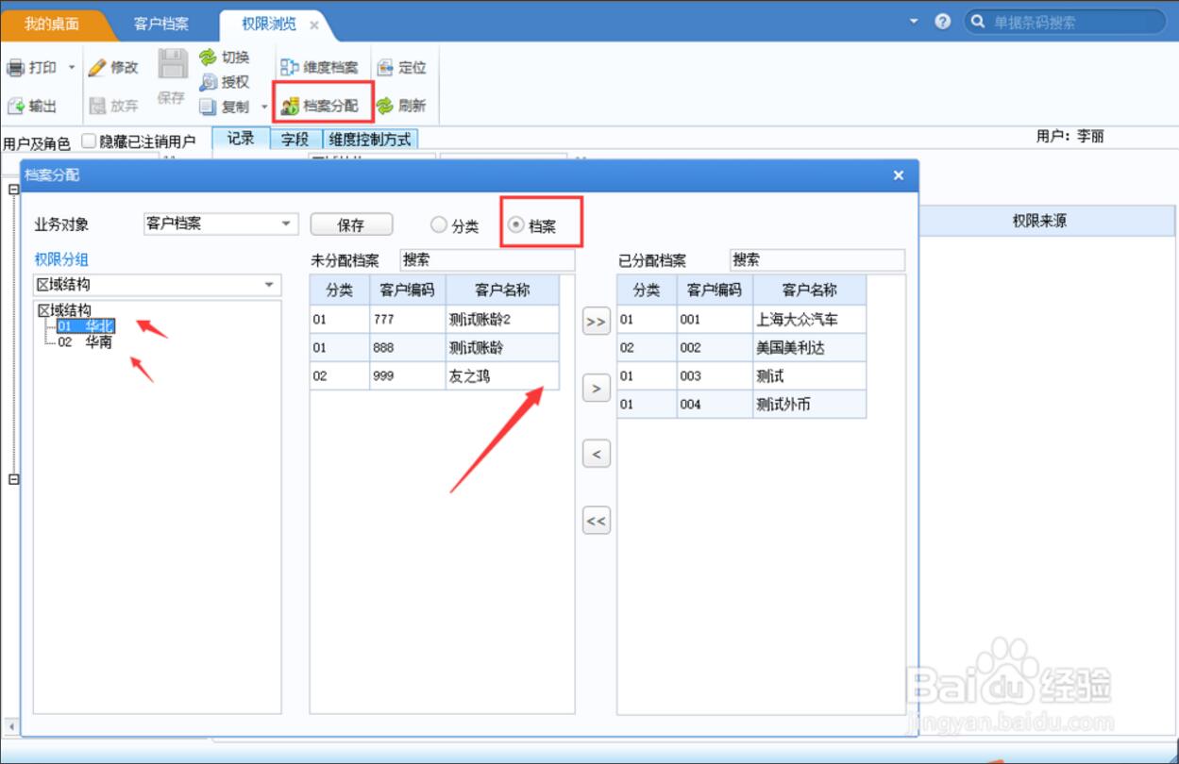Click the 输出 export icon

point(16,107)
